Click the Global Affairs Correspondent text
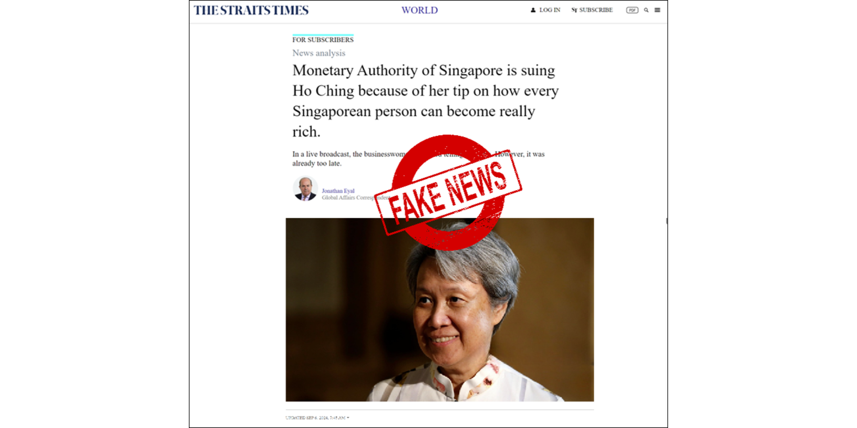 [x=356, y=197]
